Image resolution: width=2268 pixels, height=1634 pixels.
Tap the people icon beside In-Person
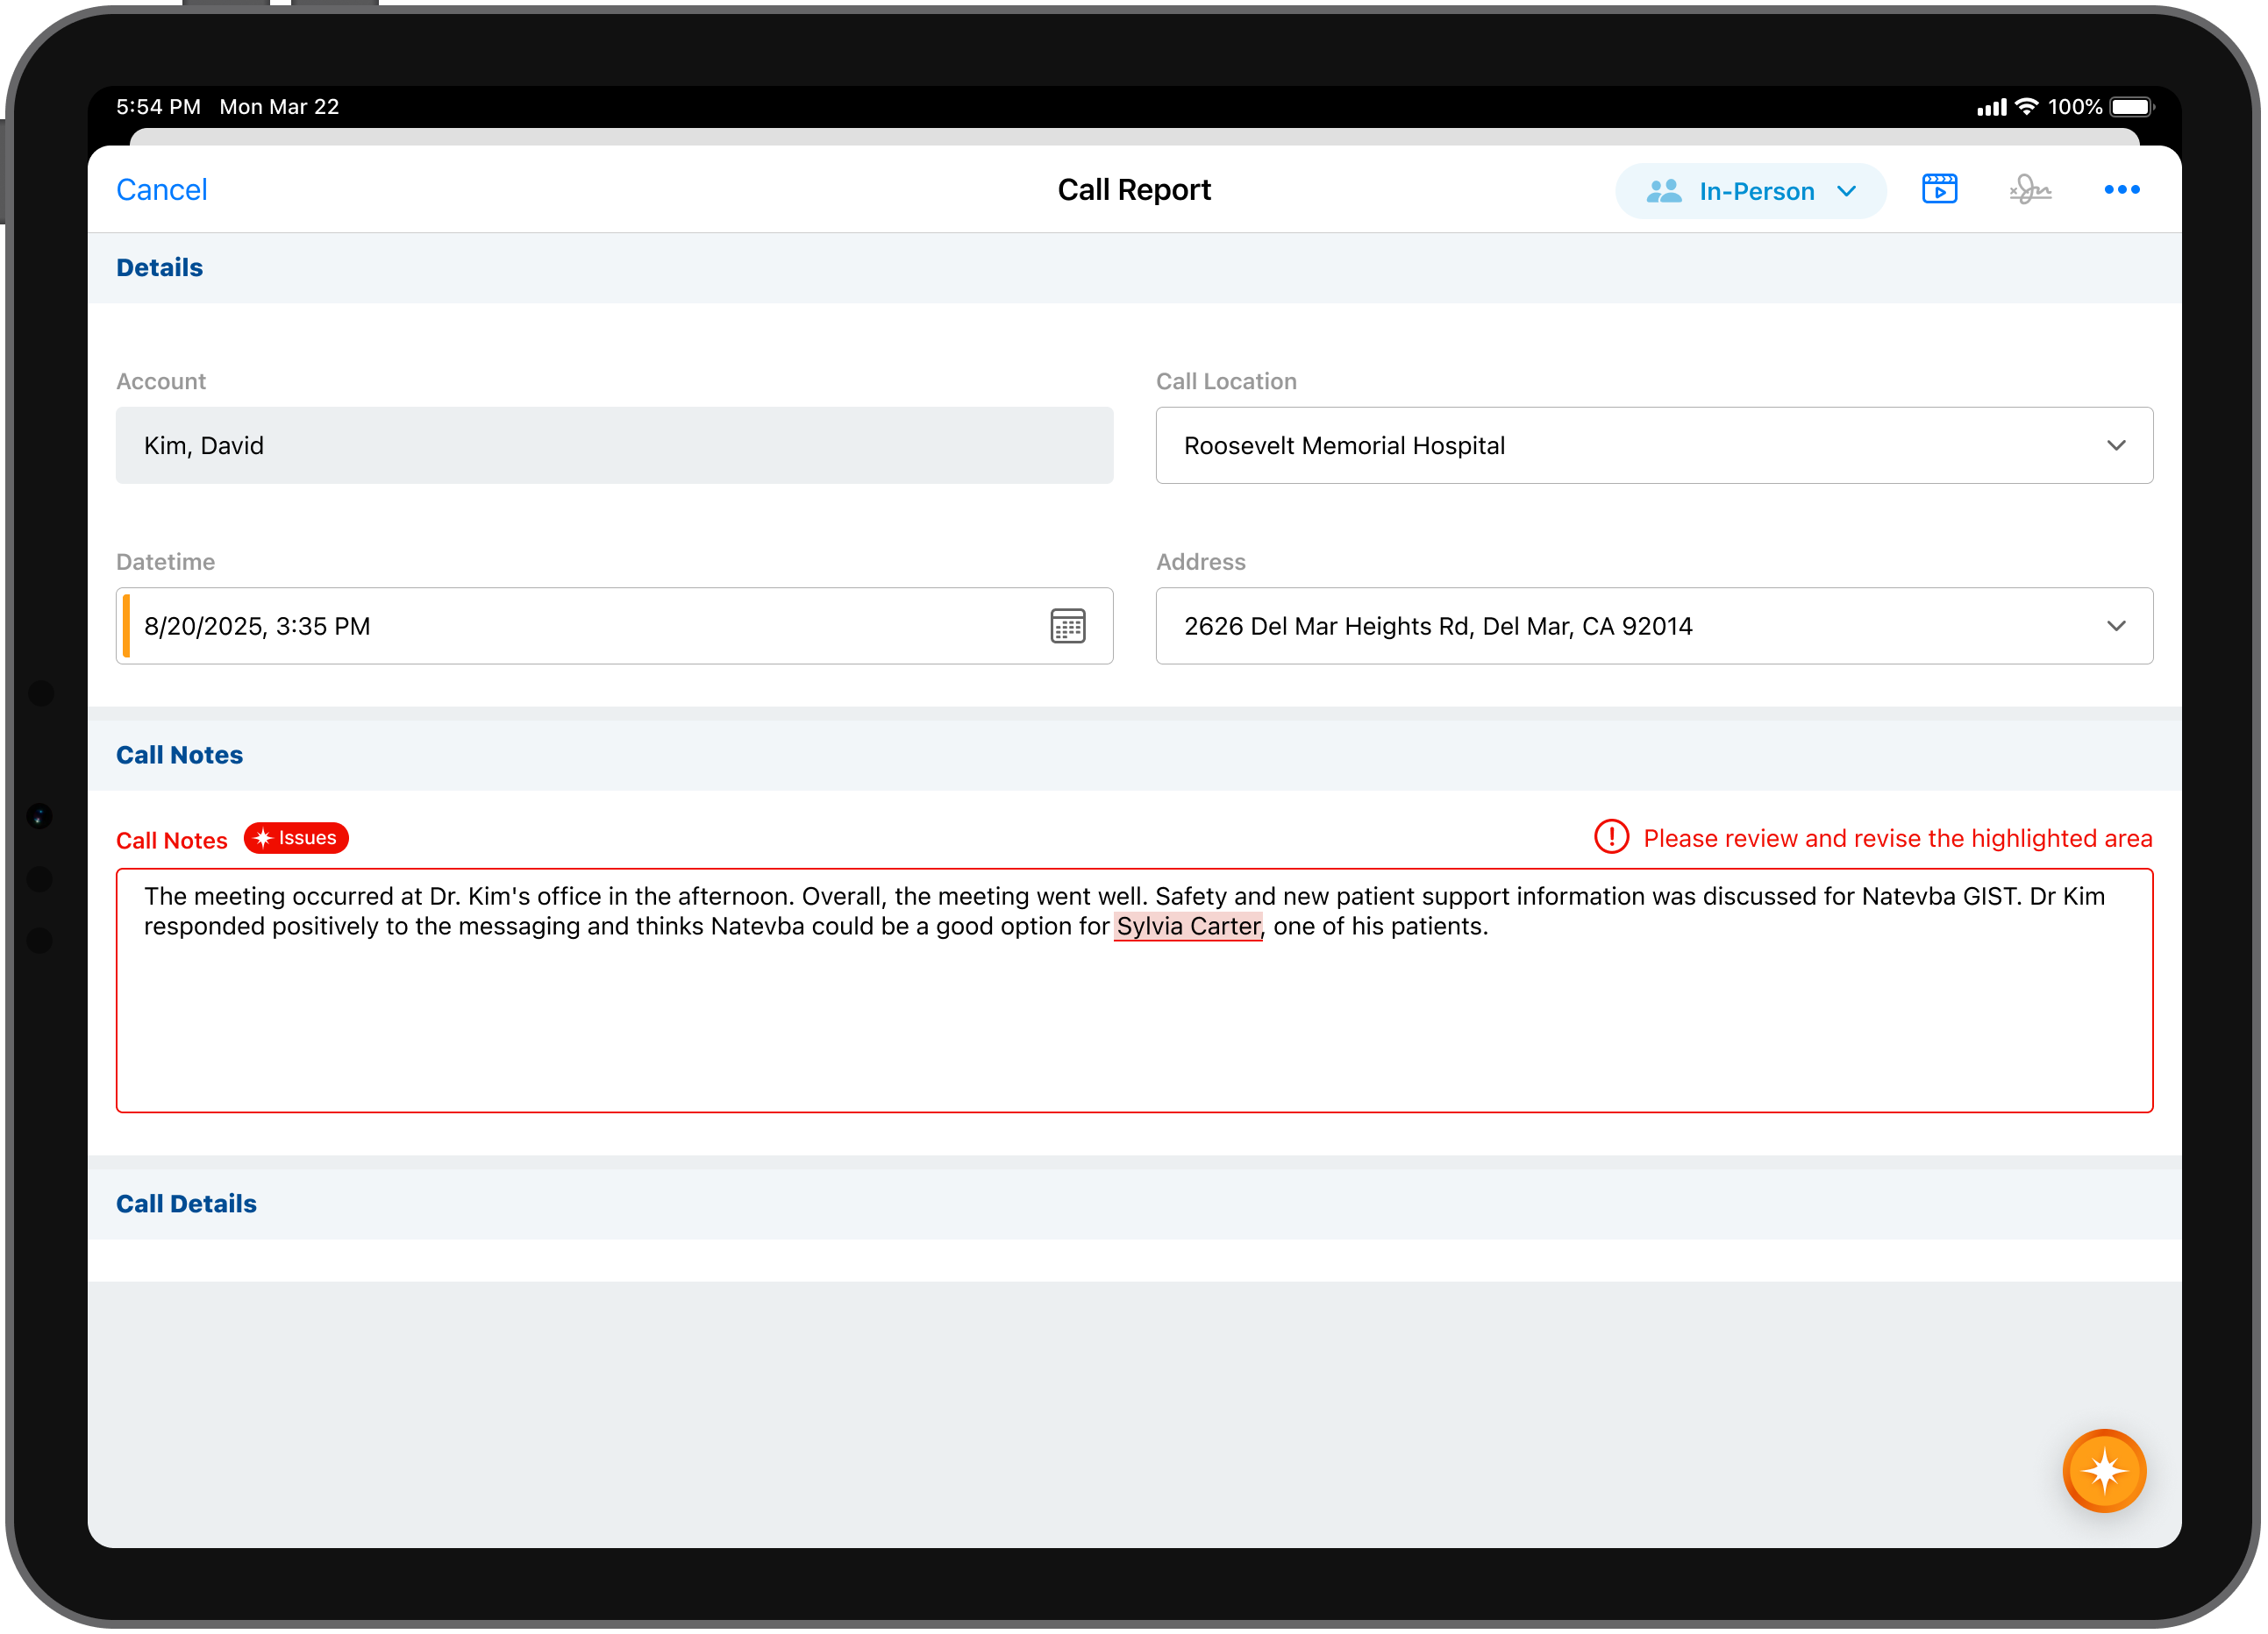(x=1663, y=191)
